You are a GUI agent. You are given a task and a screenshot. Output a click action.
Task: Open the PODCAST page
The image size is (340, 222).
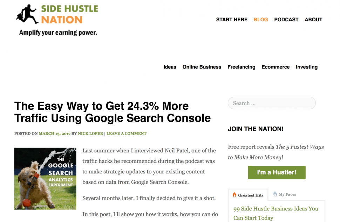coord(286,20)
